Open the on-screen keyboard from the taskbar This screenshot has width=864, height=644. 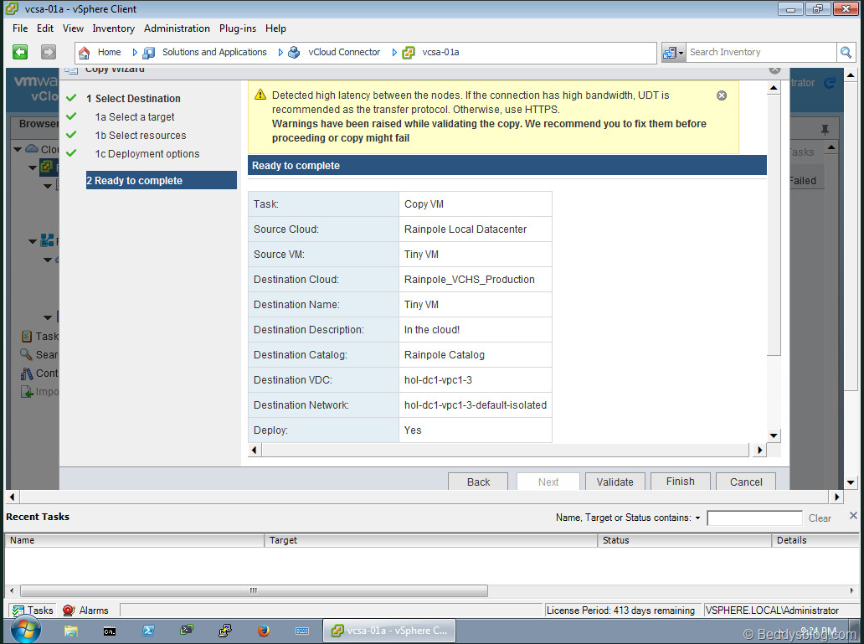(x=302, y=631)
